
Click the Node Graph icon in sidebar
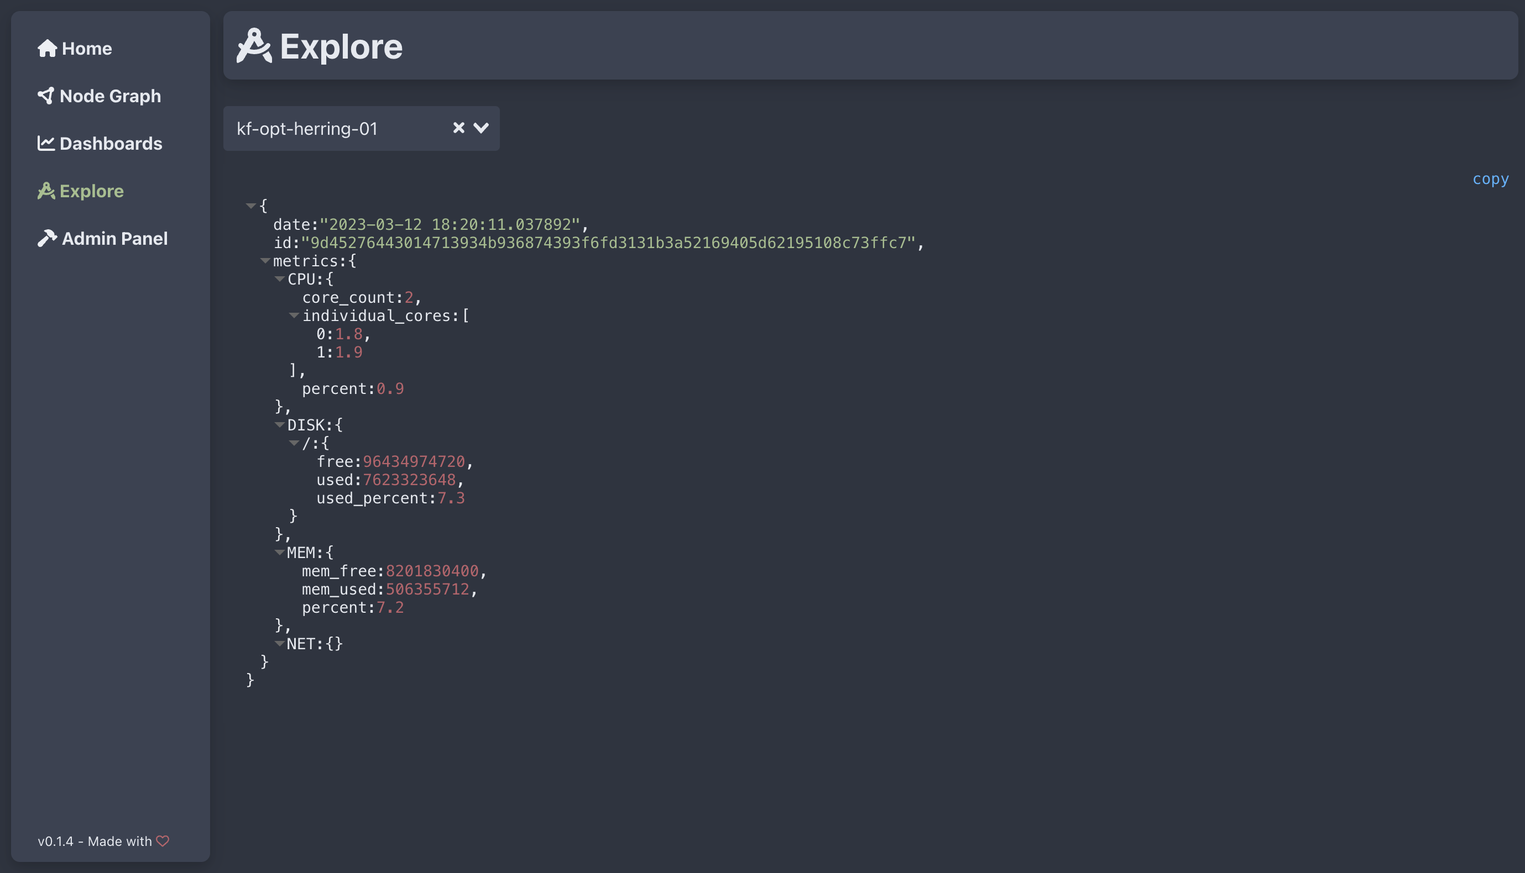tap(45, 96)
